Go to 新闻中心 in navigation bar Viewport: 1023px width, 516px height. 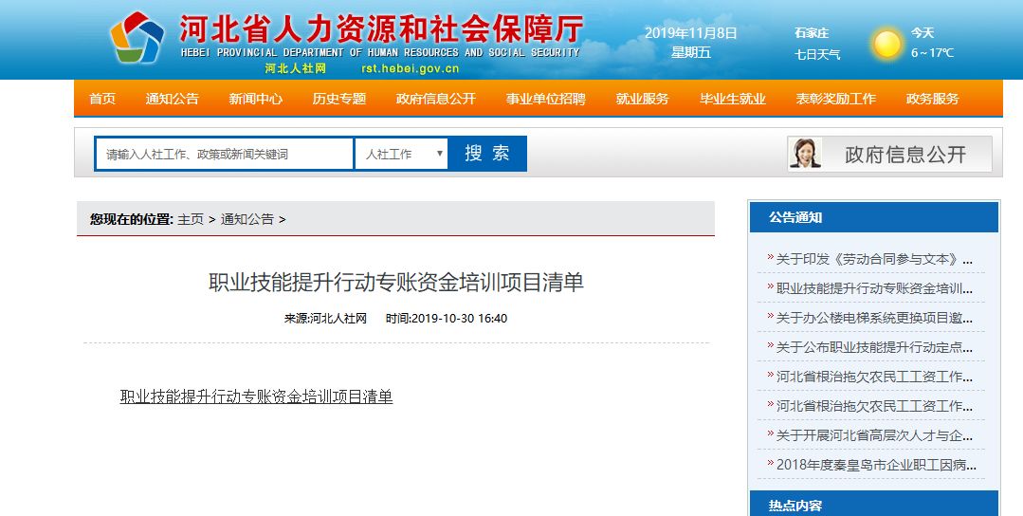point(256,99)
